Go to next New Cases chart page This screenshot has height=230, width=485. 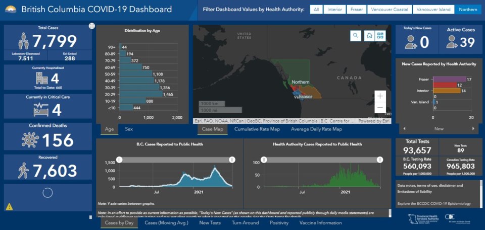click(473, 129)
